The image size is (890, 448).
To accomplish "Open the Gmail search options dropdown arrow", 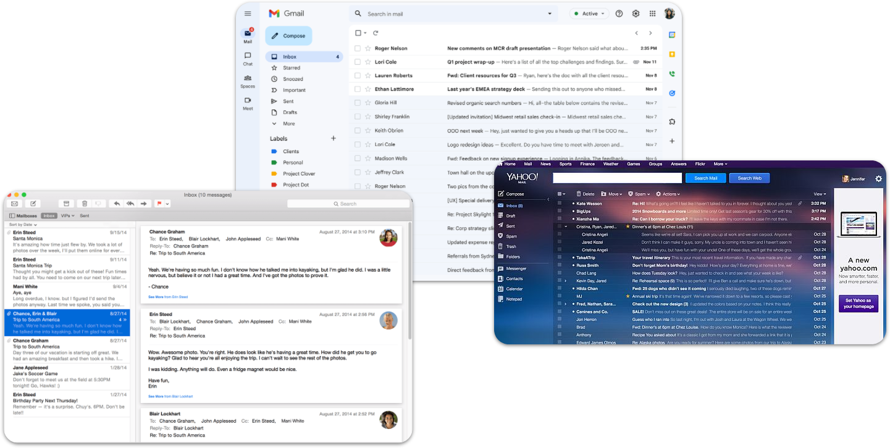I will tap(550, 14).
